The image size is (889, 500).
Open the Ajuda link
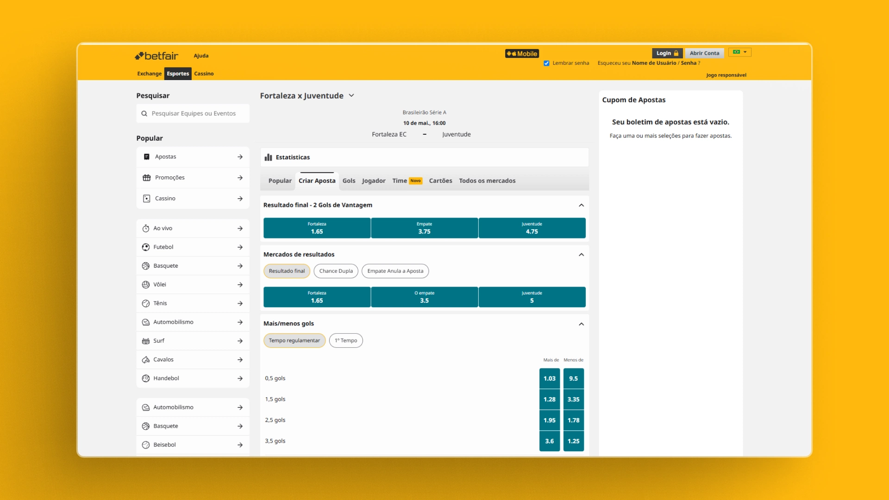201,56
